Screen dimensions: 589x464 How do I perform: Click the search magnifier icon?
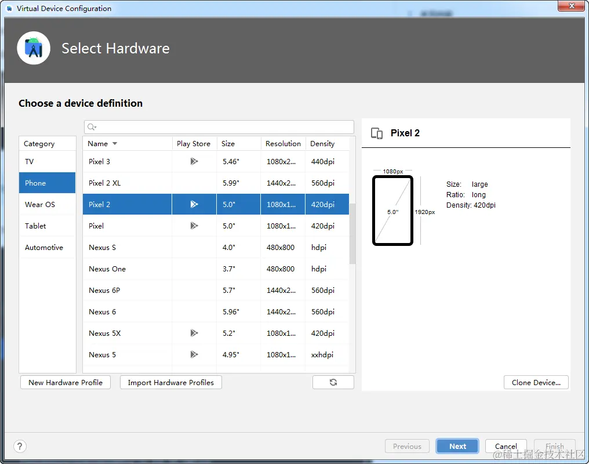coord(92,127)
